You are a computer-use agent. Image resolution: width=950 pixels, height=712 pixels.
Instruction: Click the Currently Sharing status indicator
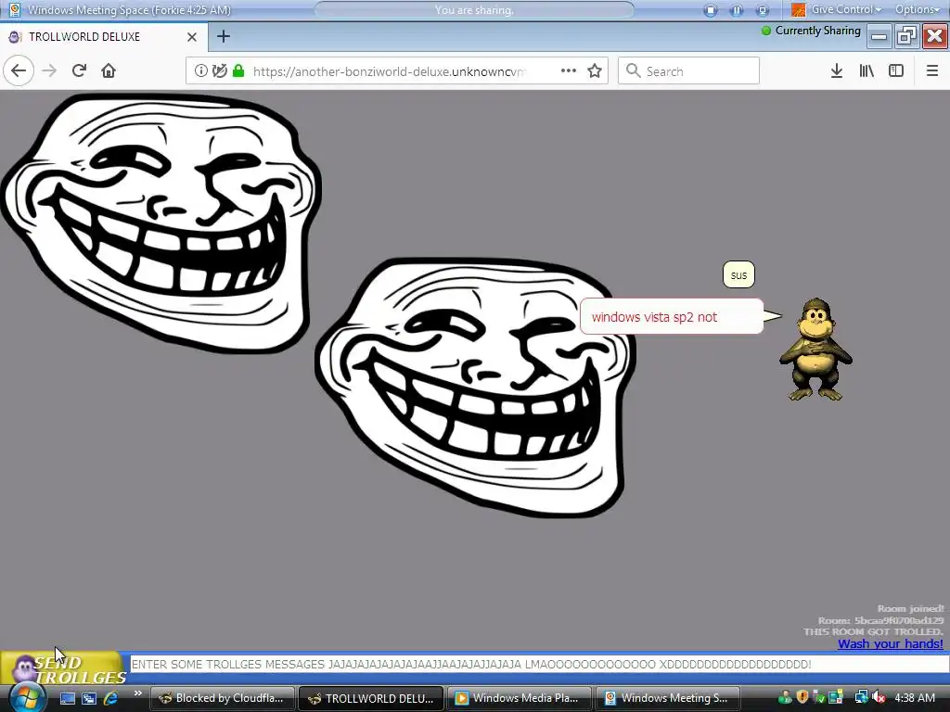click(x=811, y=31)
